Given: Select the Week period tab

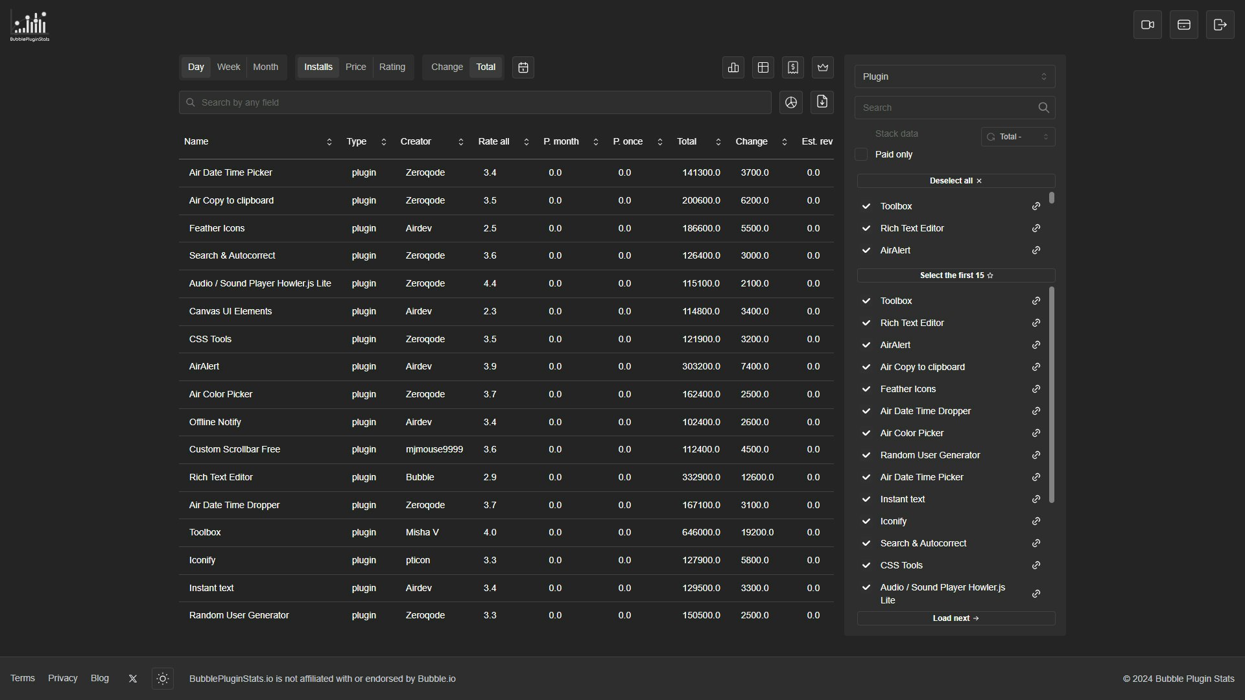Looking at the screenshot, I should tap(228, 67).
